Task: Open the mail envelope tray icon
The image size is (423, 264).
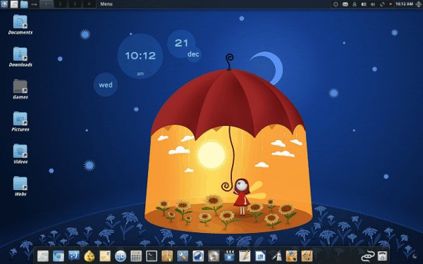Action: point(345,4)
